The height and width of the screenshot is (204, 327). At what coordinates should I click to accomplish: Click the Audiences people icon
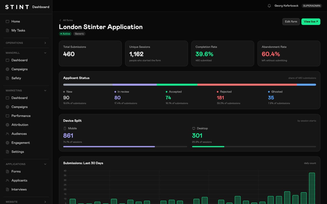[x=7, y=134]
